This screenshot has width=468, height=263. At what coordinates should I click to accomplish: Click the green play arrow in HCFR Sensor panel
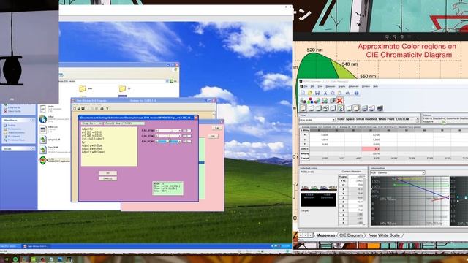coord(444,122)
